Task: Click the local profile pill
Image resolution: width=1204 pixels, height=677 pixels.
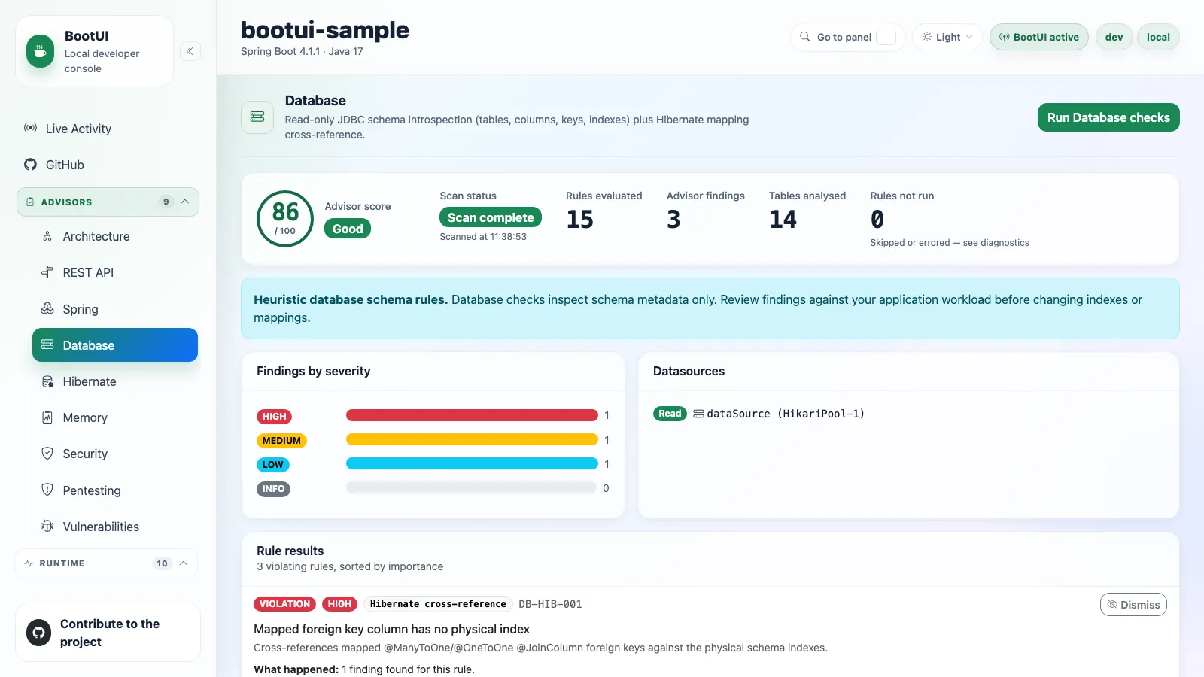Action: 1158,37
